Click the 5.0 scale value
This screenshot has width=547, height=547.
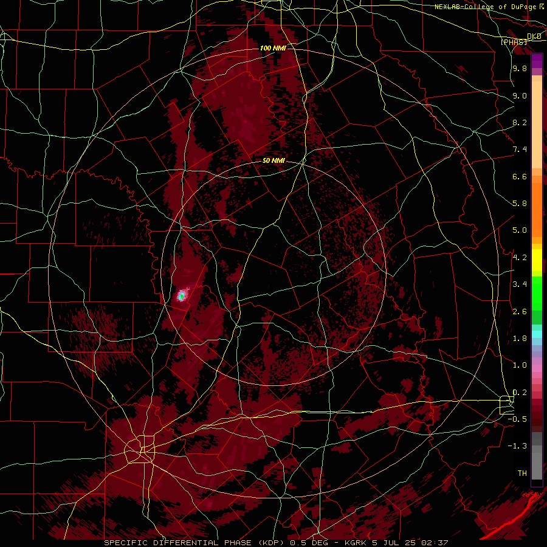pyautogui.click(x=520, y=230)
